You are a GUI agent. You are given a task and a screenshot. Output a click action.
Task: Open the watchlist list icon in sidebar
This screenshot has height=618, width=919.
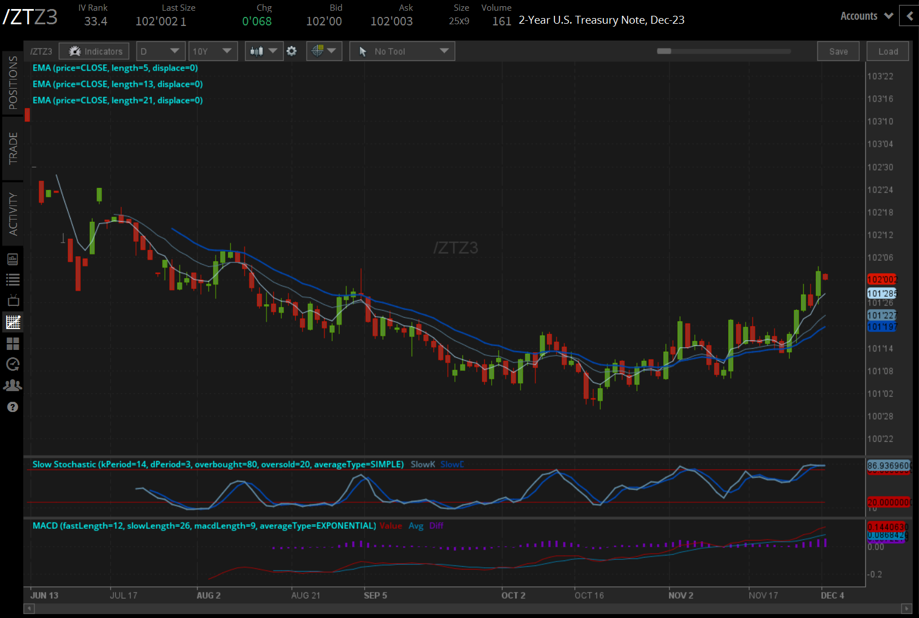12,279
